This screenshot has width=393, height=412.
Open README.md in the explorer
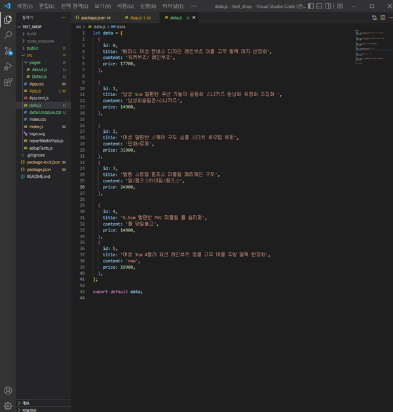43,177
